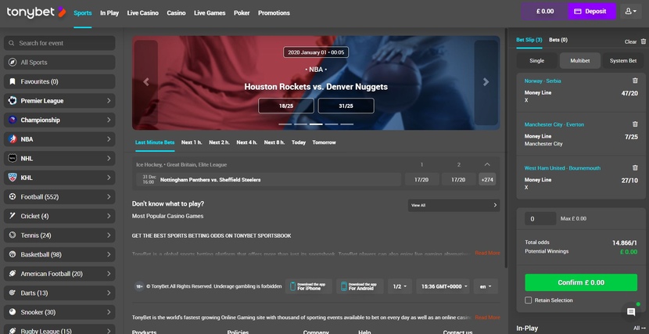
Task: Pick Houston Rockets odds 18/25
Action: (286, 106)
